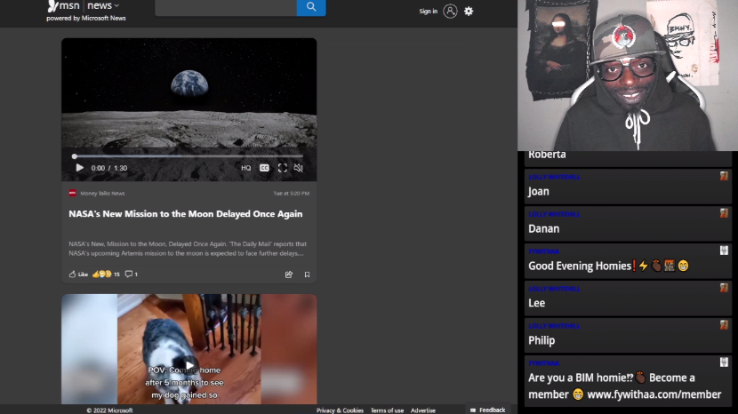The height and width of the screenshot is (414, 738).
Task: Enter fullscreen on the moon video
Action: pyautogui.click(x=282, y=168)
